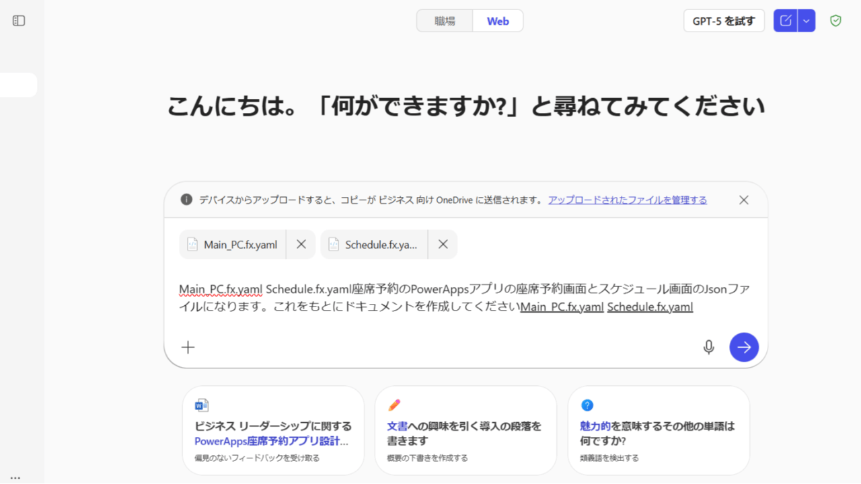Click the file icon on Schedule.fx.yaml chip
Image resolution: width=861 pixels, height=484 pixels.
pos(334,245)
